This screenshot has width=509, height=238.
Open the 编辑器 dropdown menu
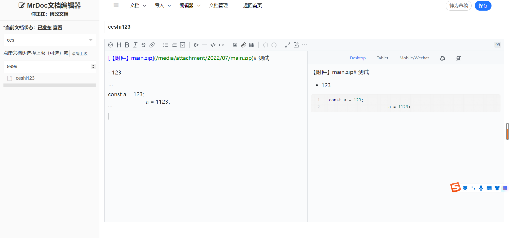[190, 6]
